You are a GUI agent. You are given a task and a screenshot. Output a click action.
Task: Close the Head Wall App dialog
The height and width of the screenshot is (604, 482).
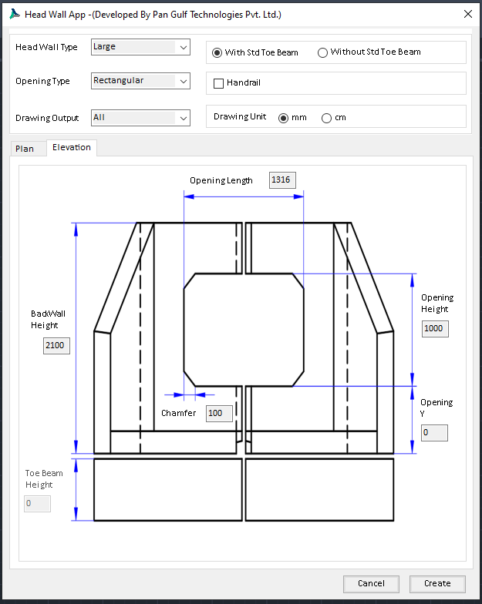[467, 14]
